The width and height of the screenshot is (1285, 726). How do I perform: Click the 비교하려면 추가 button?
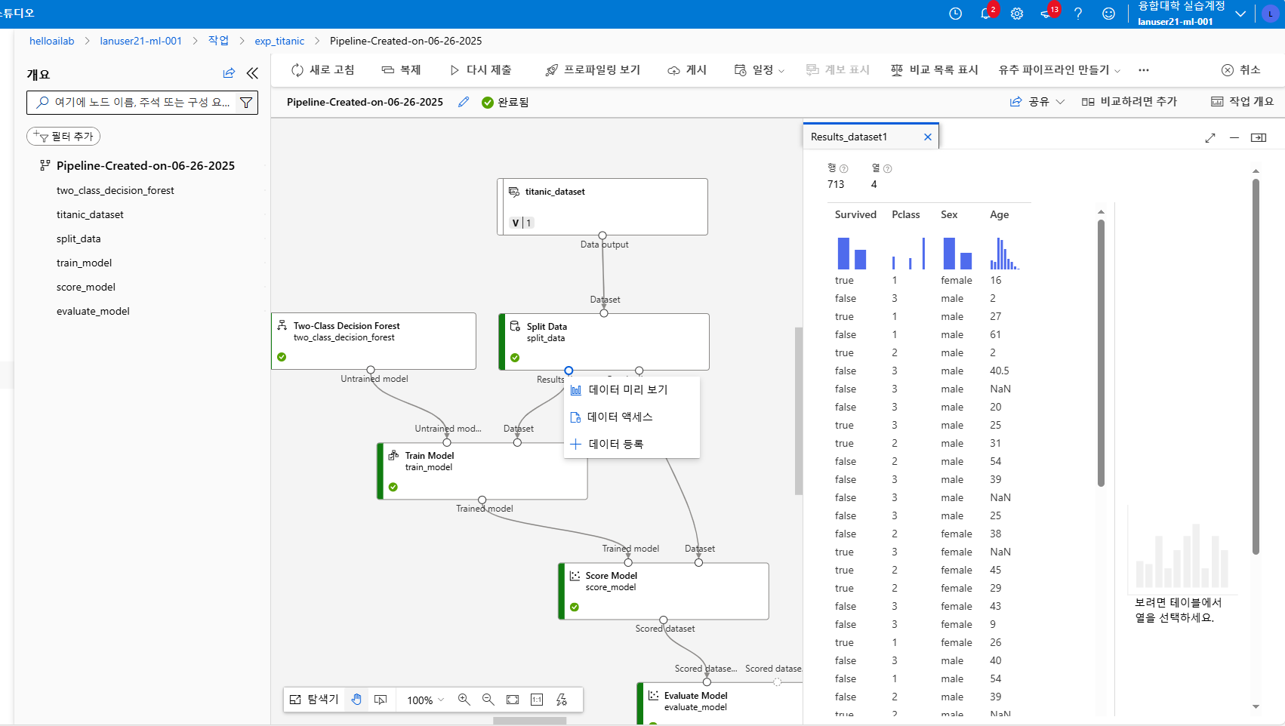[1129, 101]
